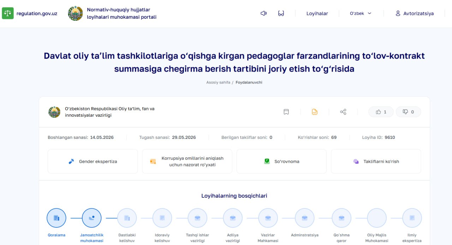Image resolution: width=452 pixels, height=245 pixels.
Task: Click Loyiha ID: 9610 text
Action: click(x=379, y=137)
